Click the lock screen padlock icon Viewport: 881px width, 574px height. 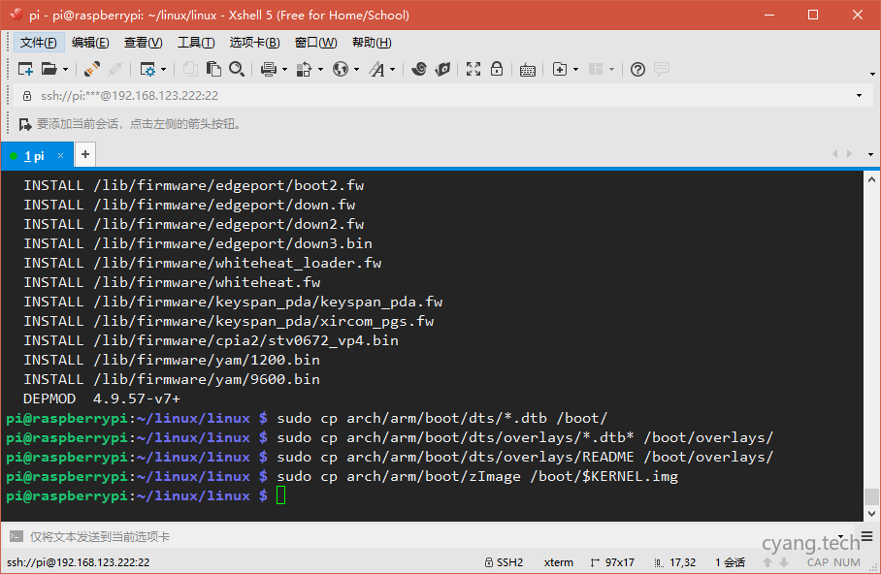(497, 69)
